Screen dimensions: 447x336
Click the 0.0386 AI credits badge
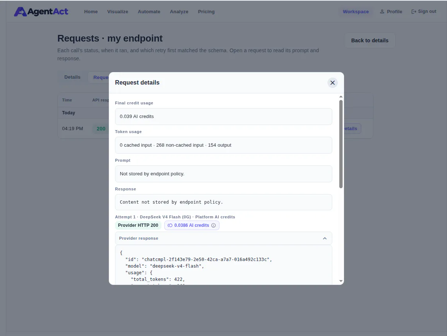192,225
